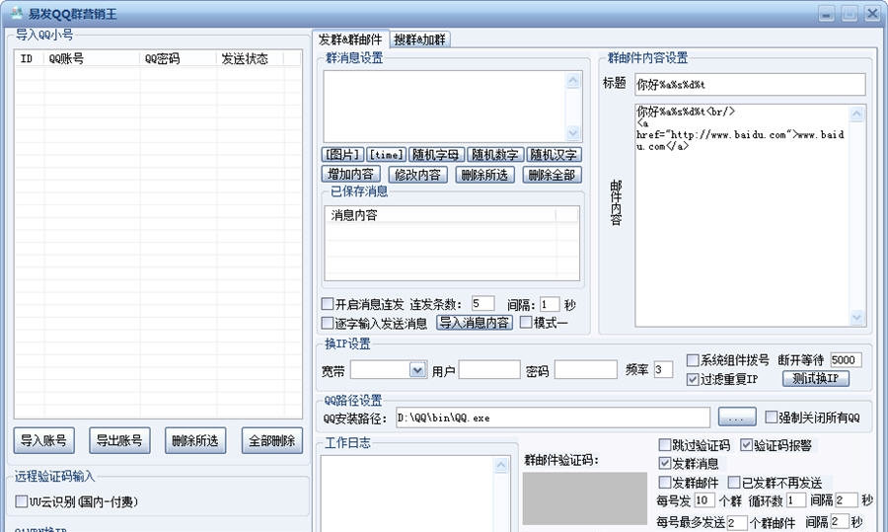Screen dimensions: 888x532
Task: Insert [time] tag into message
Action: click(386, 155)
